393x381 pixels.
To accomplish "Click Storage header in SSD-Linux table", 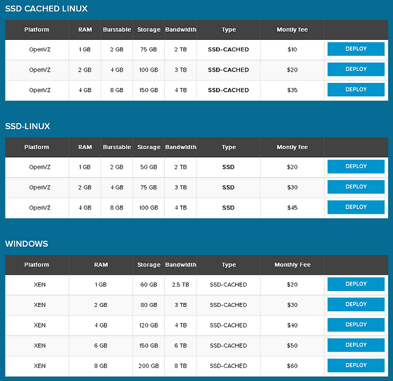I will [148, 147].
